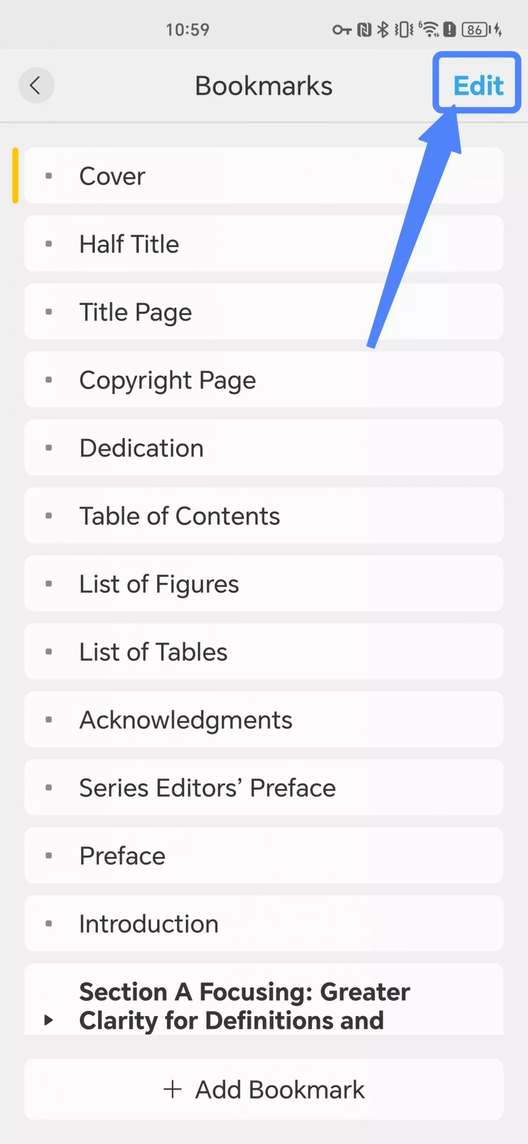
Task: Click the yellow highlight bar beside Cover
Action: [16, 176]
